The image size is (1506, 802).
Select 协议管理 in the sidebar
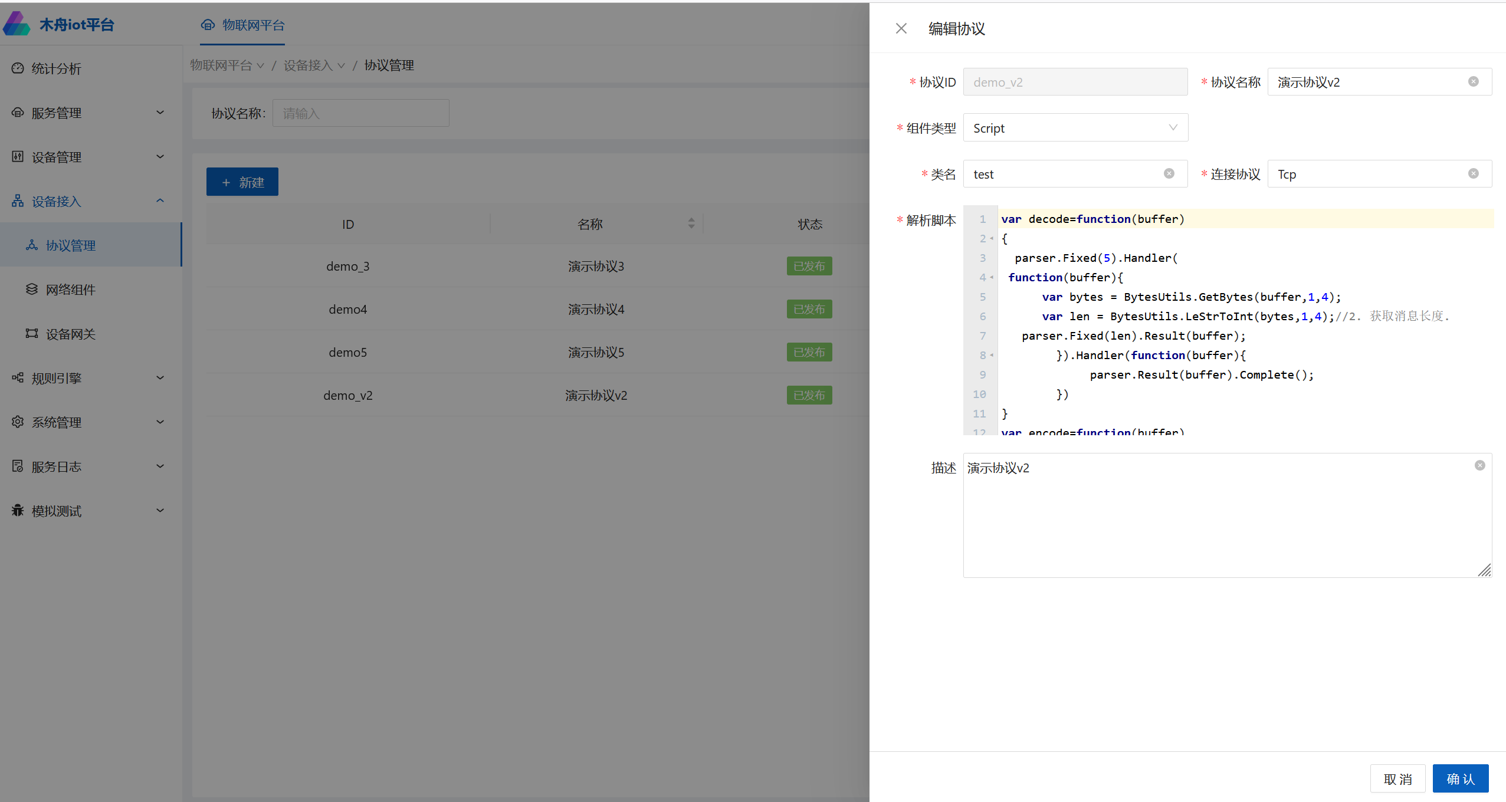[91, 245]
